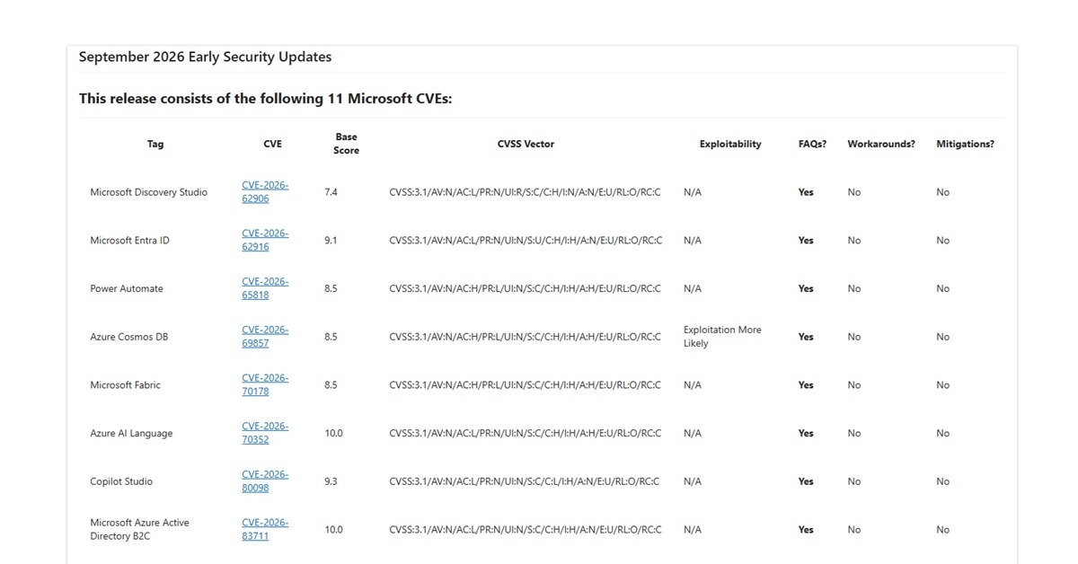This screenshot has height=564, width=1078.
Task: Click the Exploitability N/A for Copilot Studio
Action: coord(693,481)
